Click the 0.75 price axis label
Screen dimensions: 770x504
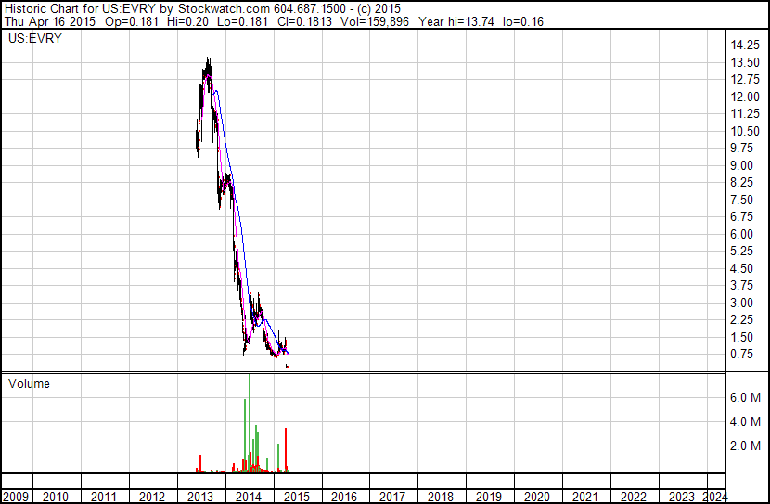(x=742, y=355)
